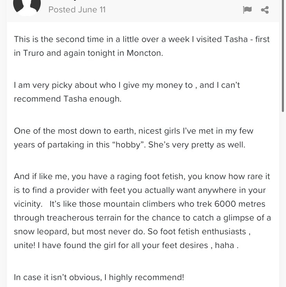Screen dimensions: 286x287
Task: Click "Tasha" in "recommend Tasha enough"
Action: pyautogui.click(x=75, y=99)
